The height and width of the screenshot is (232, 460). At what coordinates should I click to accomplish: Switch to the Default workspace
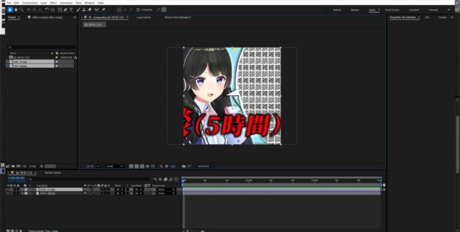coord(337,10)
